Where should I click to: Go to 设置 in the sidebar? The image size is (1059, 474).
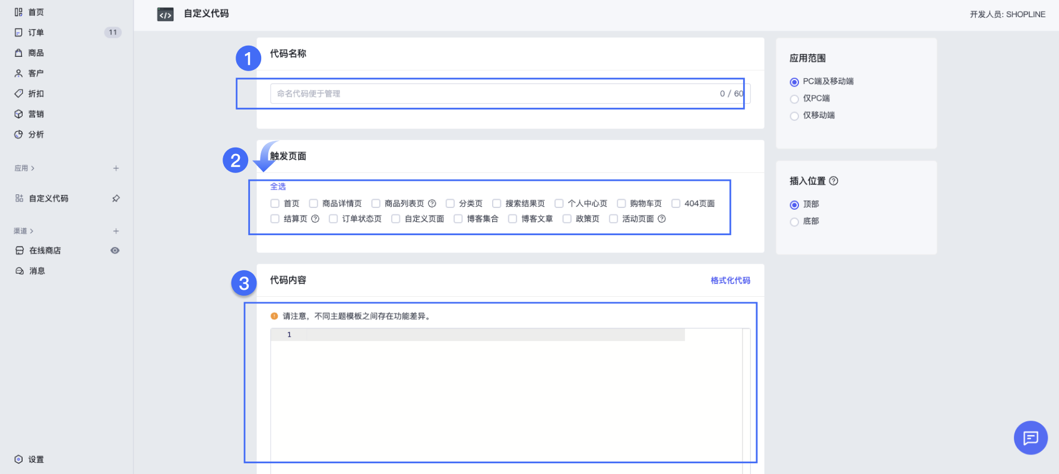pyautogui.click(x=36, y=459)
